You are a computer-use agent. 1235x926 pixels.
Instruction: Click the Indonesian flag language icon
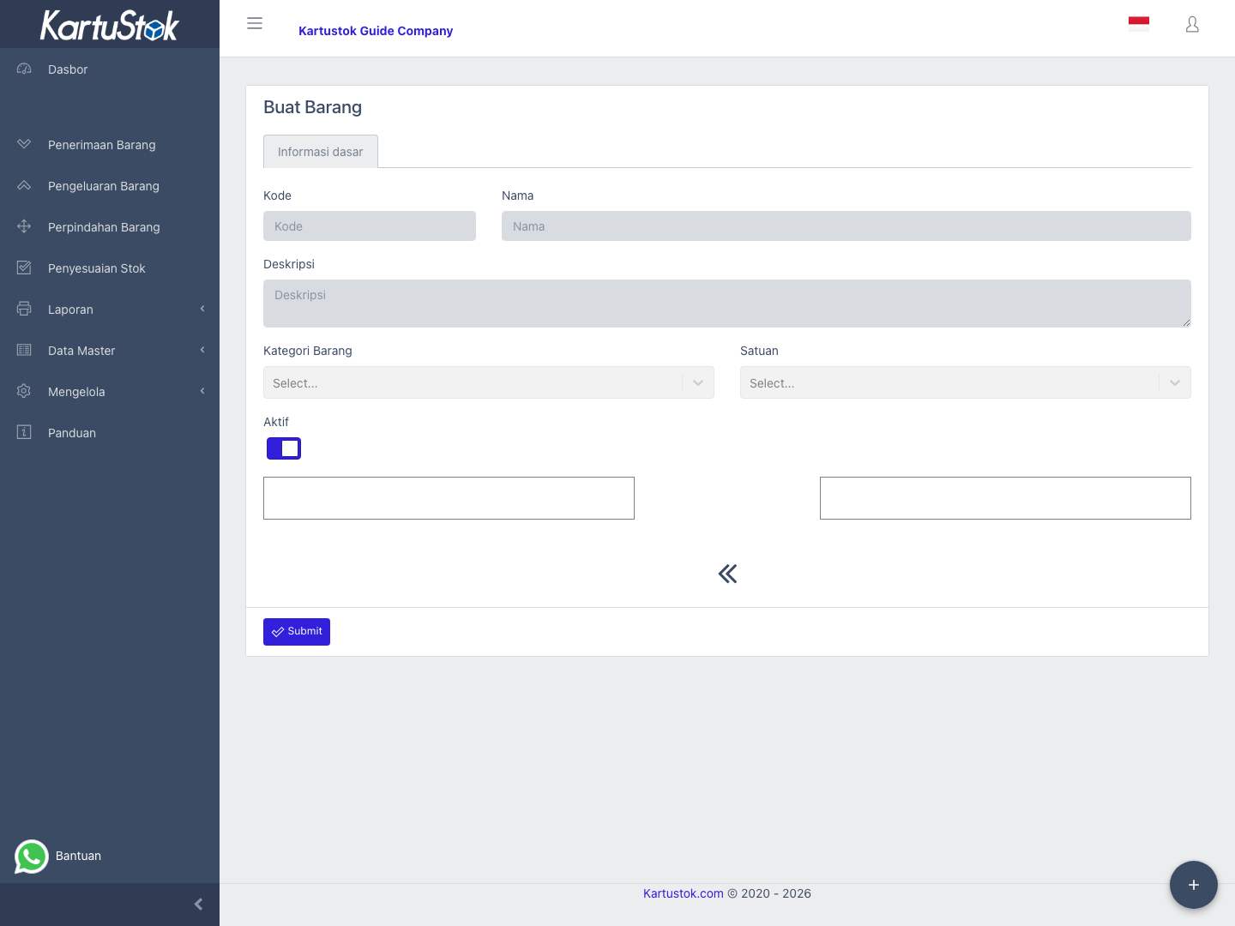1139,23
